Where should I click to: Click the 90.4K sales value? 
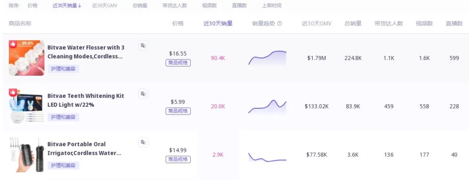[218, 58]
